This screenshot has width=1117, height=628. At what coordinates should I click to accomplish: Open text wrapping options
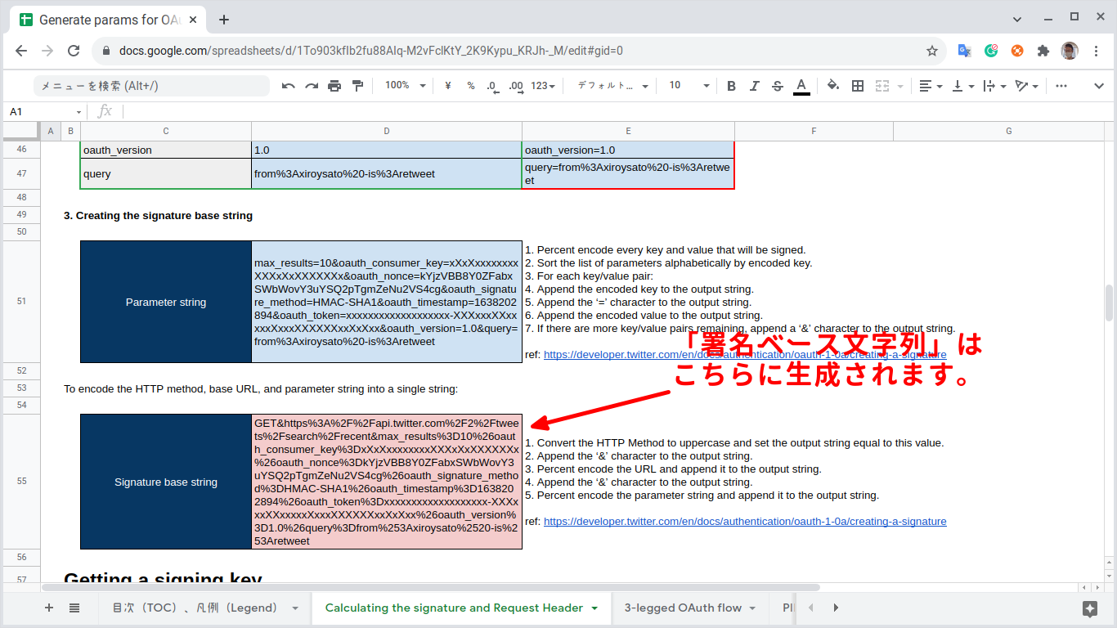click(989, 85)
